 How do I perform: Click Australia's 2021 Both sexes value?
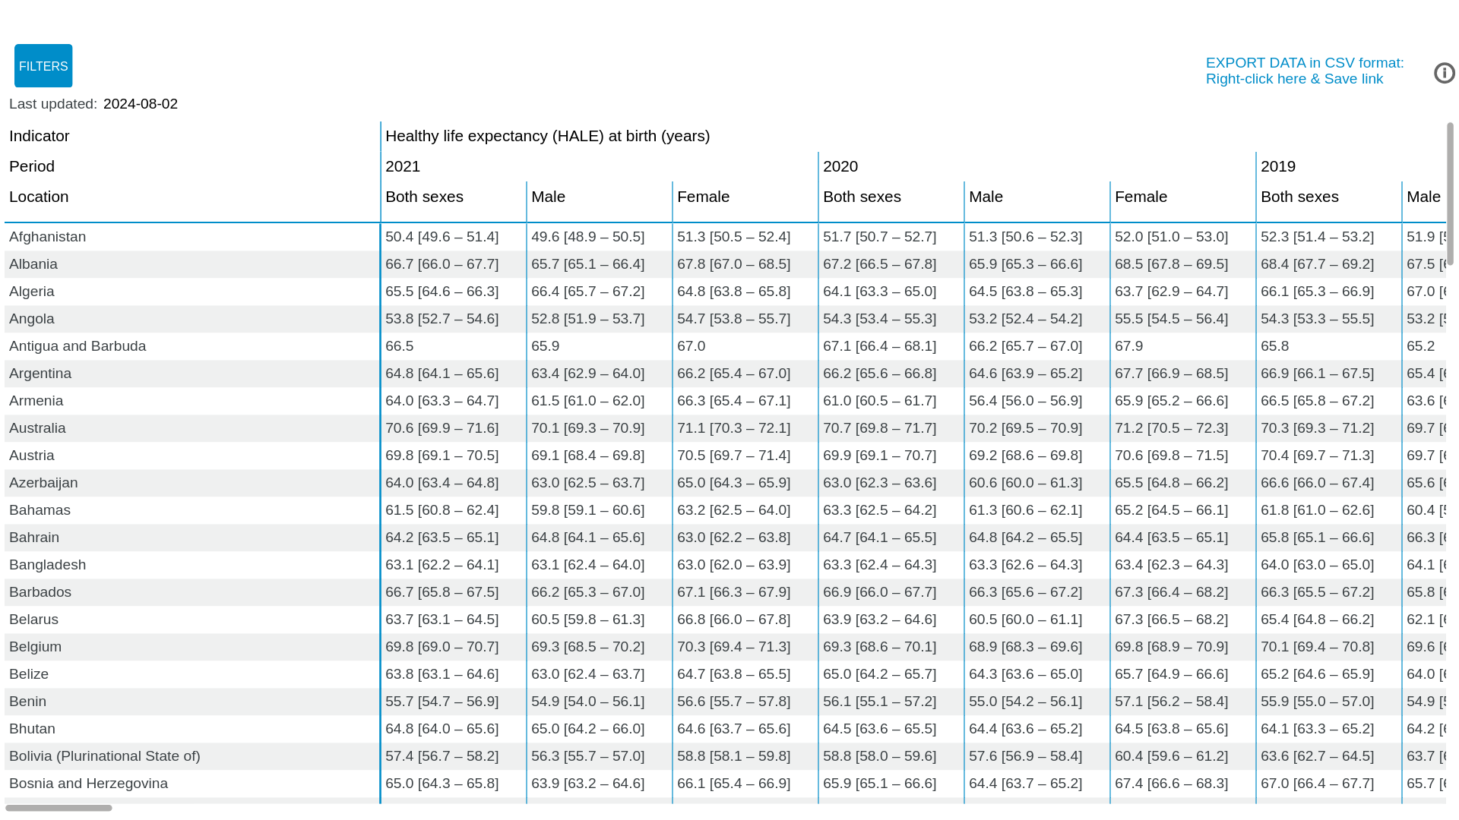[441, 428]
